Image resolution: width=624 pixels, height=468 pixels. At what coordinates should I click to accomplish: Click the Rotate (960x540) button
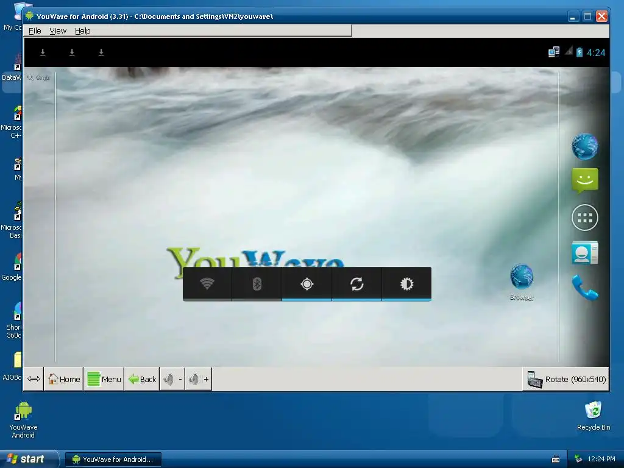click(x=566, y=379)
